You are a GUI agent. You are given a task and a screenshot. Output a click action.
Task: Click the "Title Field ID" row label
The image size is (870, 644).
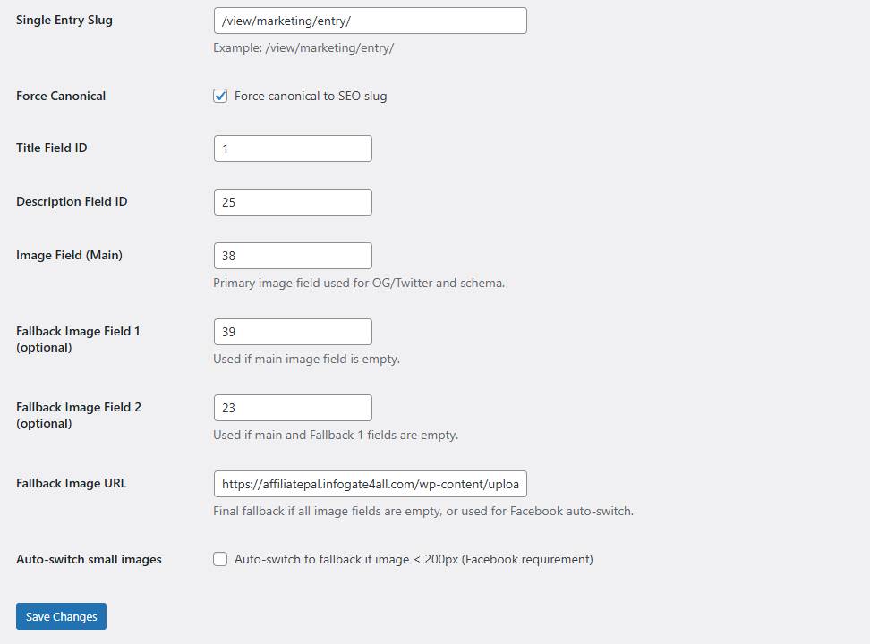click(52, 148)
